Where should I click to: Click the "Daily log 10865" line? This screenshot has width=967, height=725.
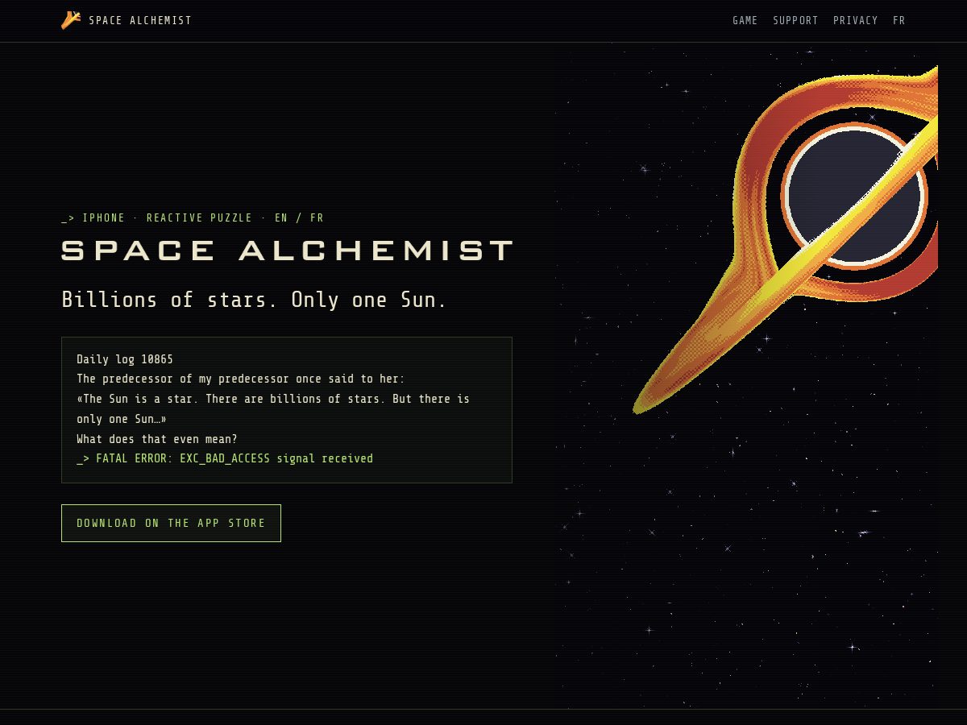(x=125, y=359)
